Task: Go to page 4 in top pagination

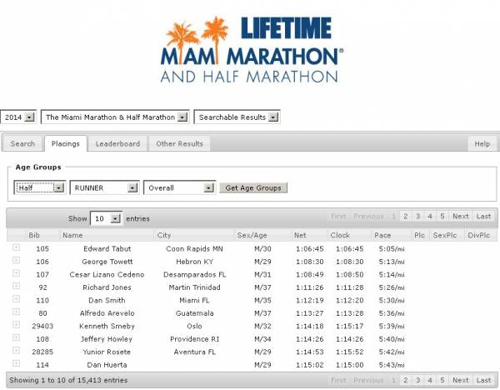Action: (430, 217)
